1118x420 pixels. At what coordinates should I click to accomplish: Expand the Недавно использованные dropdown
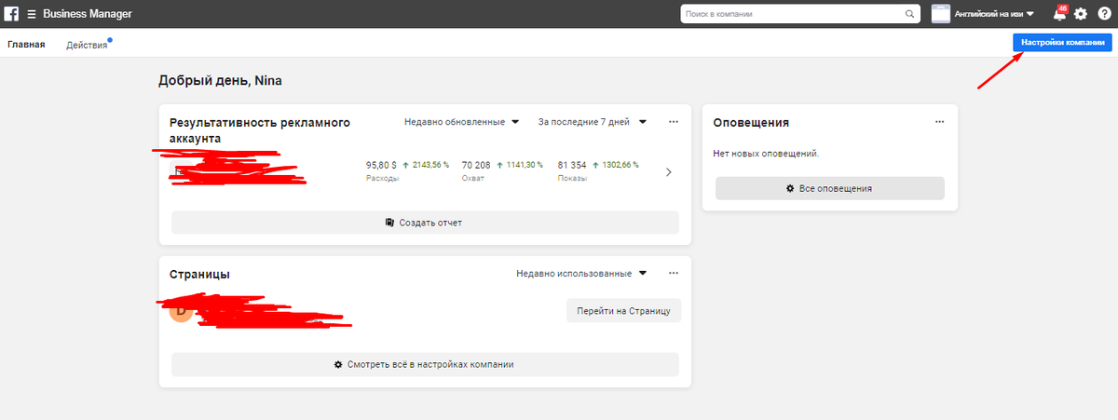(x=581, y=274)
